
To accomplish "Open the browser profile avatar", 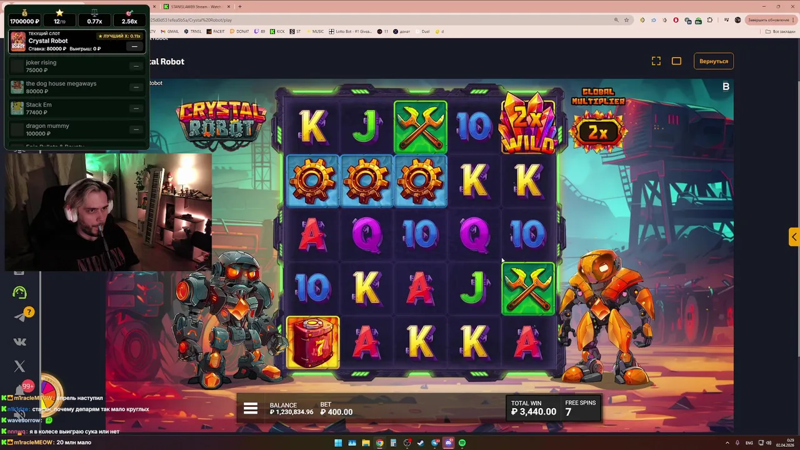I will [737, 20].
